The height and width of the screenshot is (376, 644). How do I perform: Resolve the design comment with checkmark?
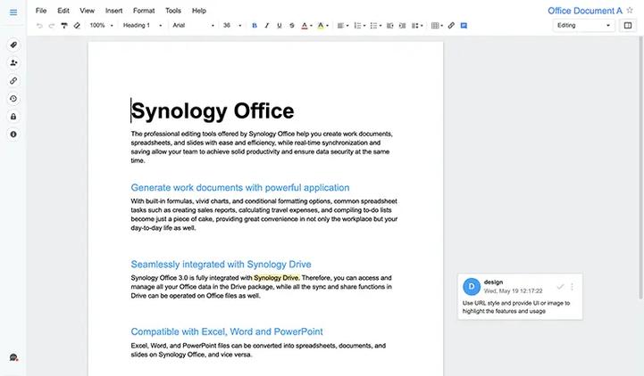(x=560, y=287)
